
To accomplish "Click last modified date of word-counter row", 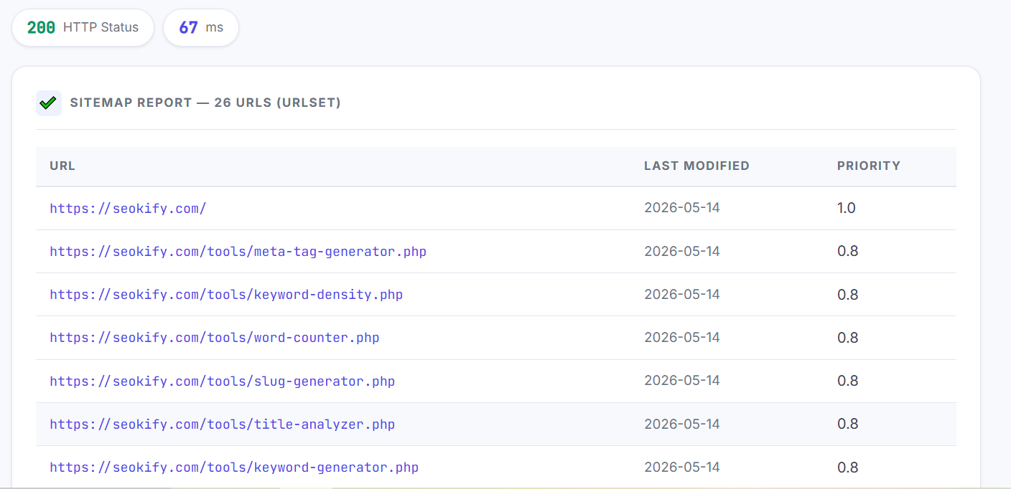I will pyautogui.click(x=682, y=338).
